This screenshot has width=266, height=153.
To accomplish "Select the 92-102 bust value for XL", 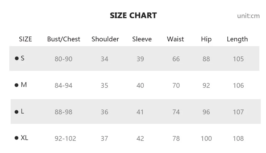I will [65, 139].
